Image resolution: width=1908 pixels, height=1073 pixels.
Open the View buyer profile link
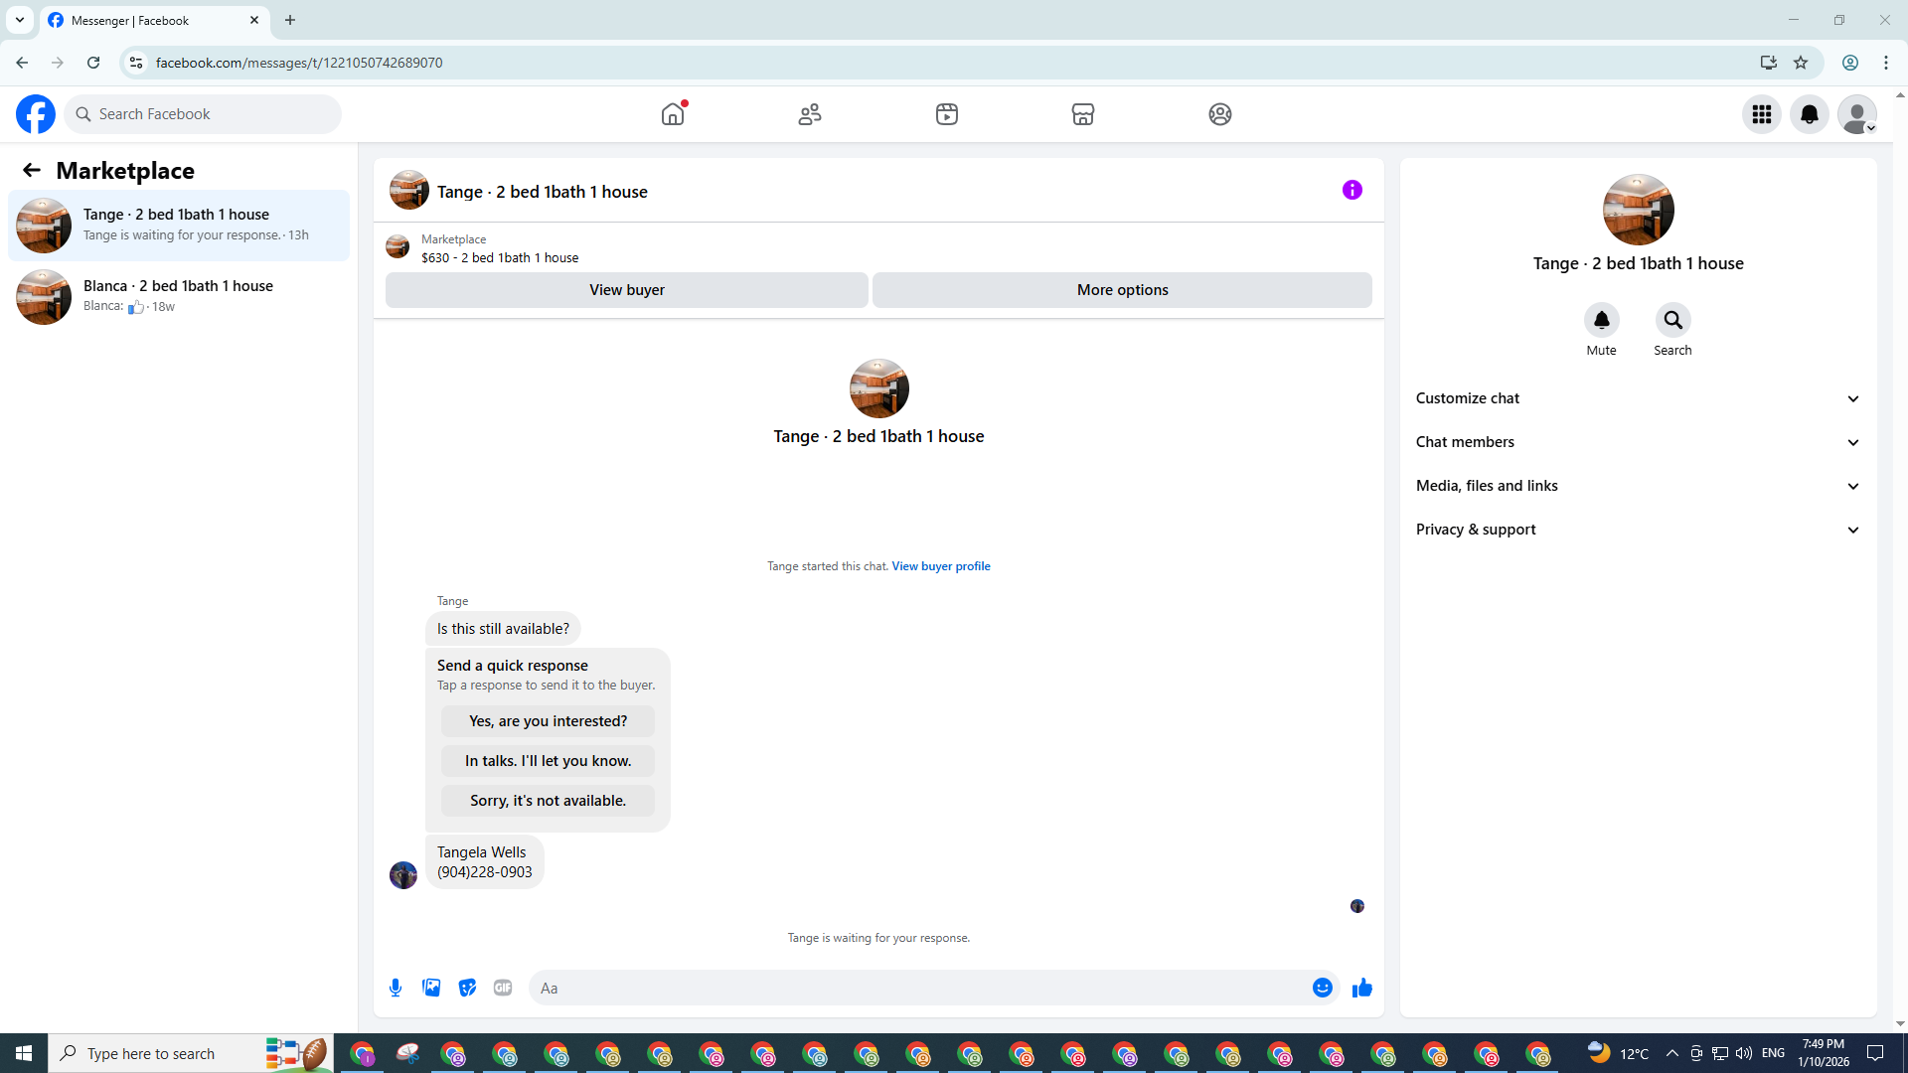[940, 566]
